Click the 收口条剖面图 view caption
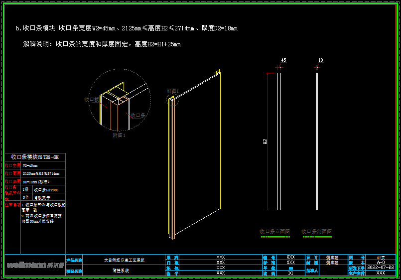The height and width of the screenshot is (280, 401). tap(316, 232)
